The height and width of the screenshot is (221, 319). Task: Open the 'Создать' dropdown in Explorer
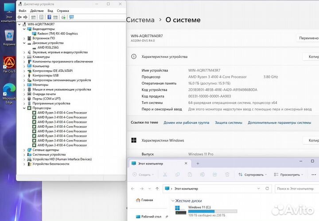coord(143,175)
